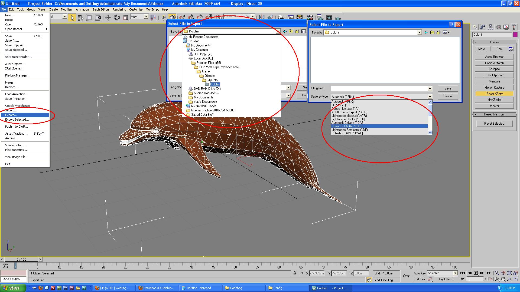Open the Rendered Frame Window icon
Screen dimensions: 520x292
(329, 18)
